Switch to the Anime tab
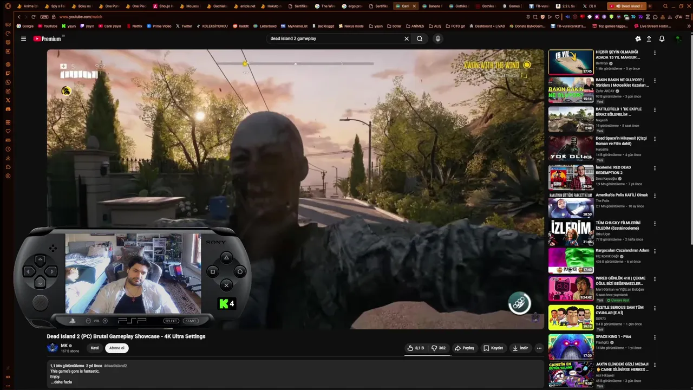 point(27,6)
